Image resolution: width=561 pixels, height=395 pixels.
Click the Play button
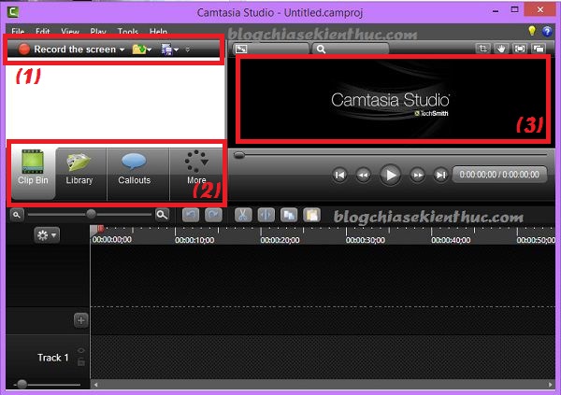pyautogui.click(x=390, y=176)
